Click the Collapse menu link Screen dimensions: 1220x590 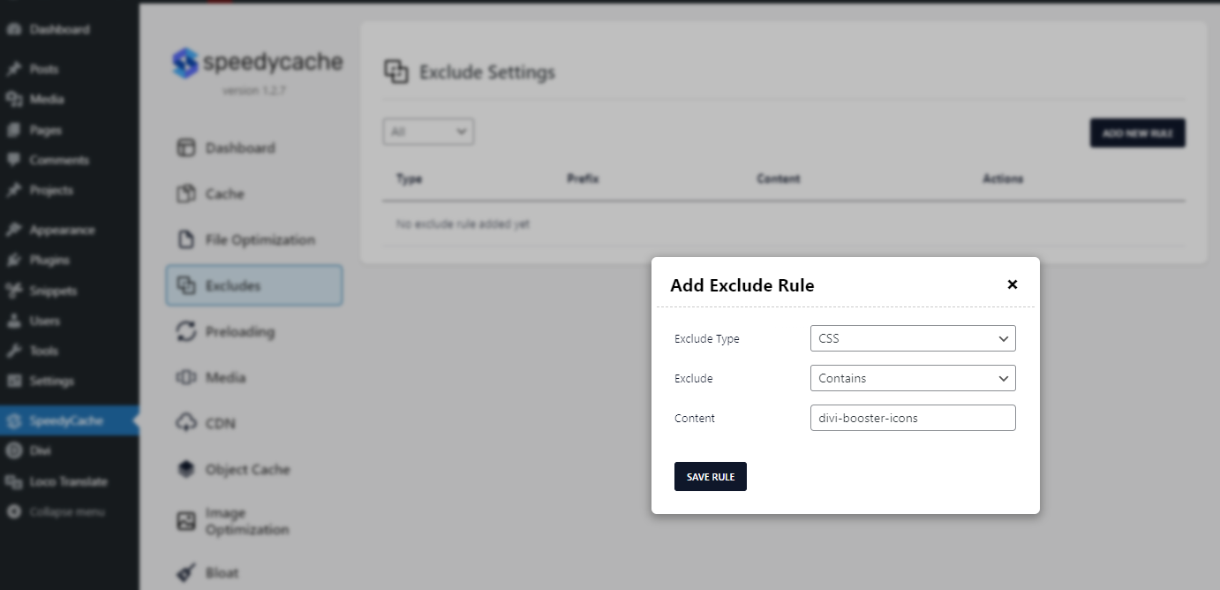[x=67, y=511]
